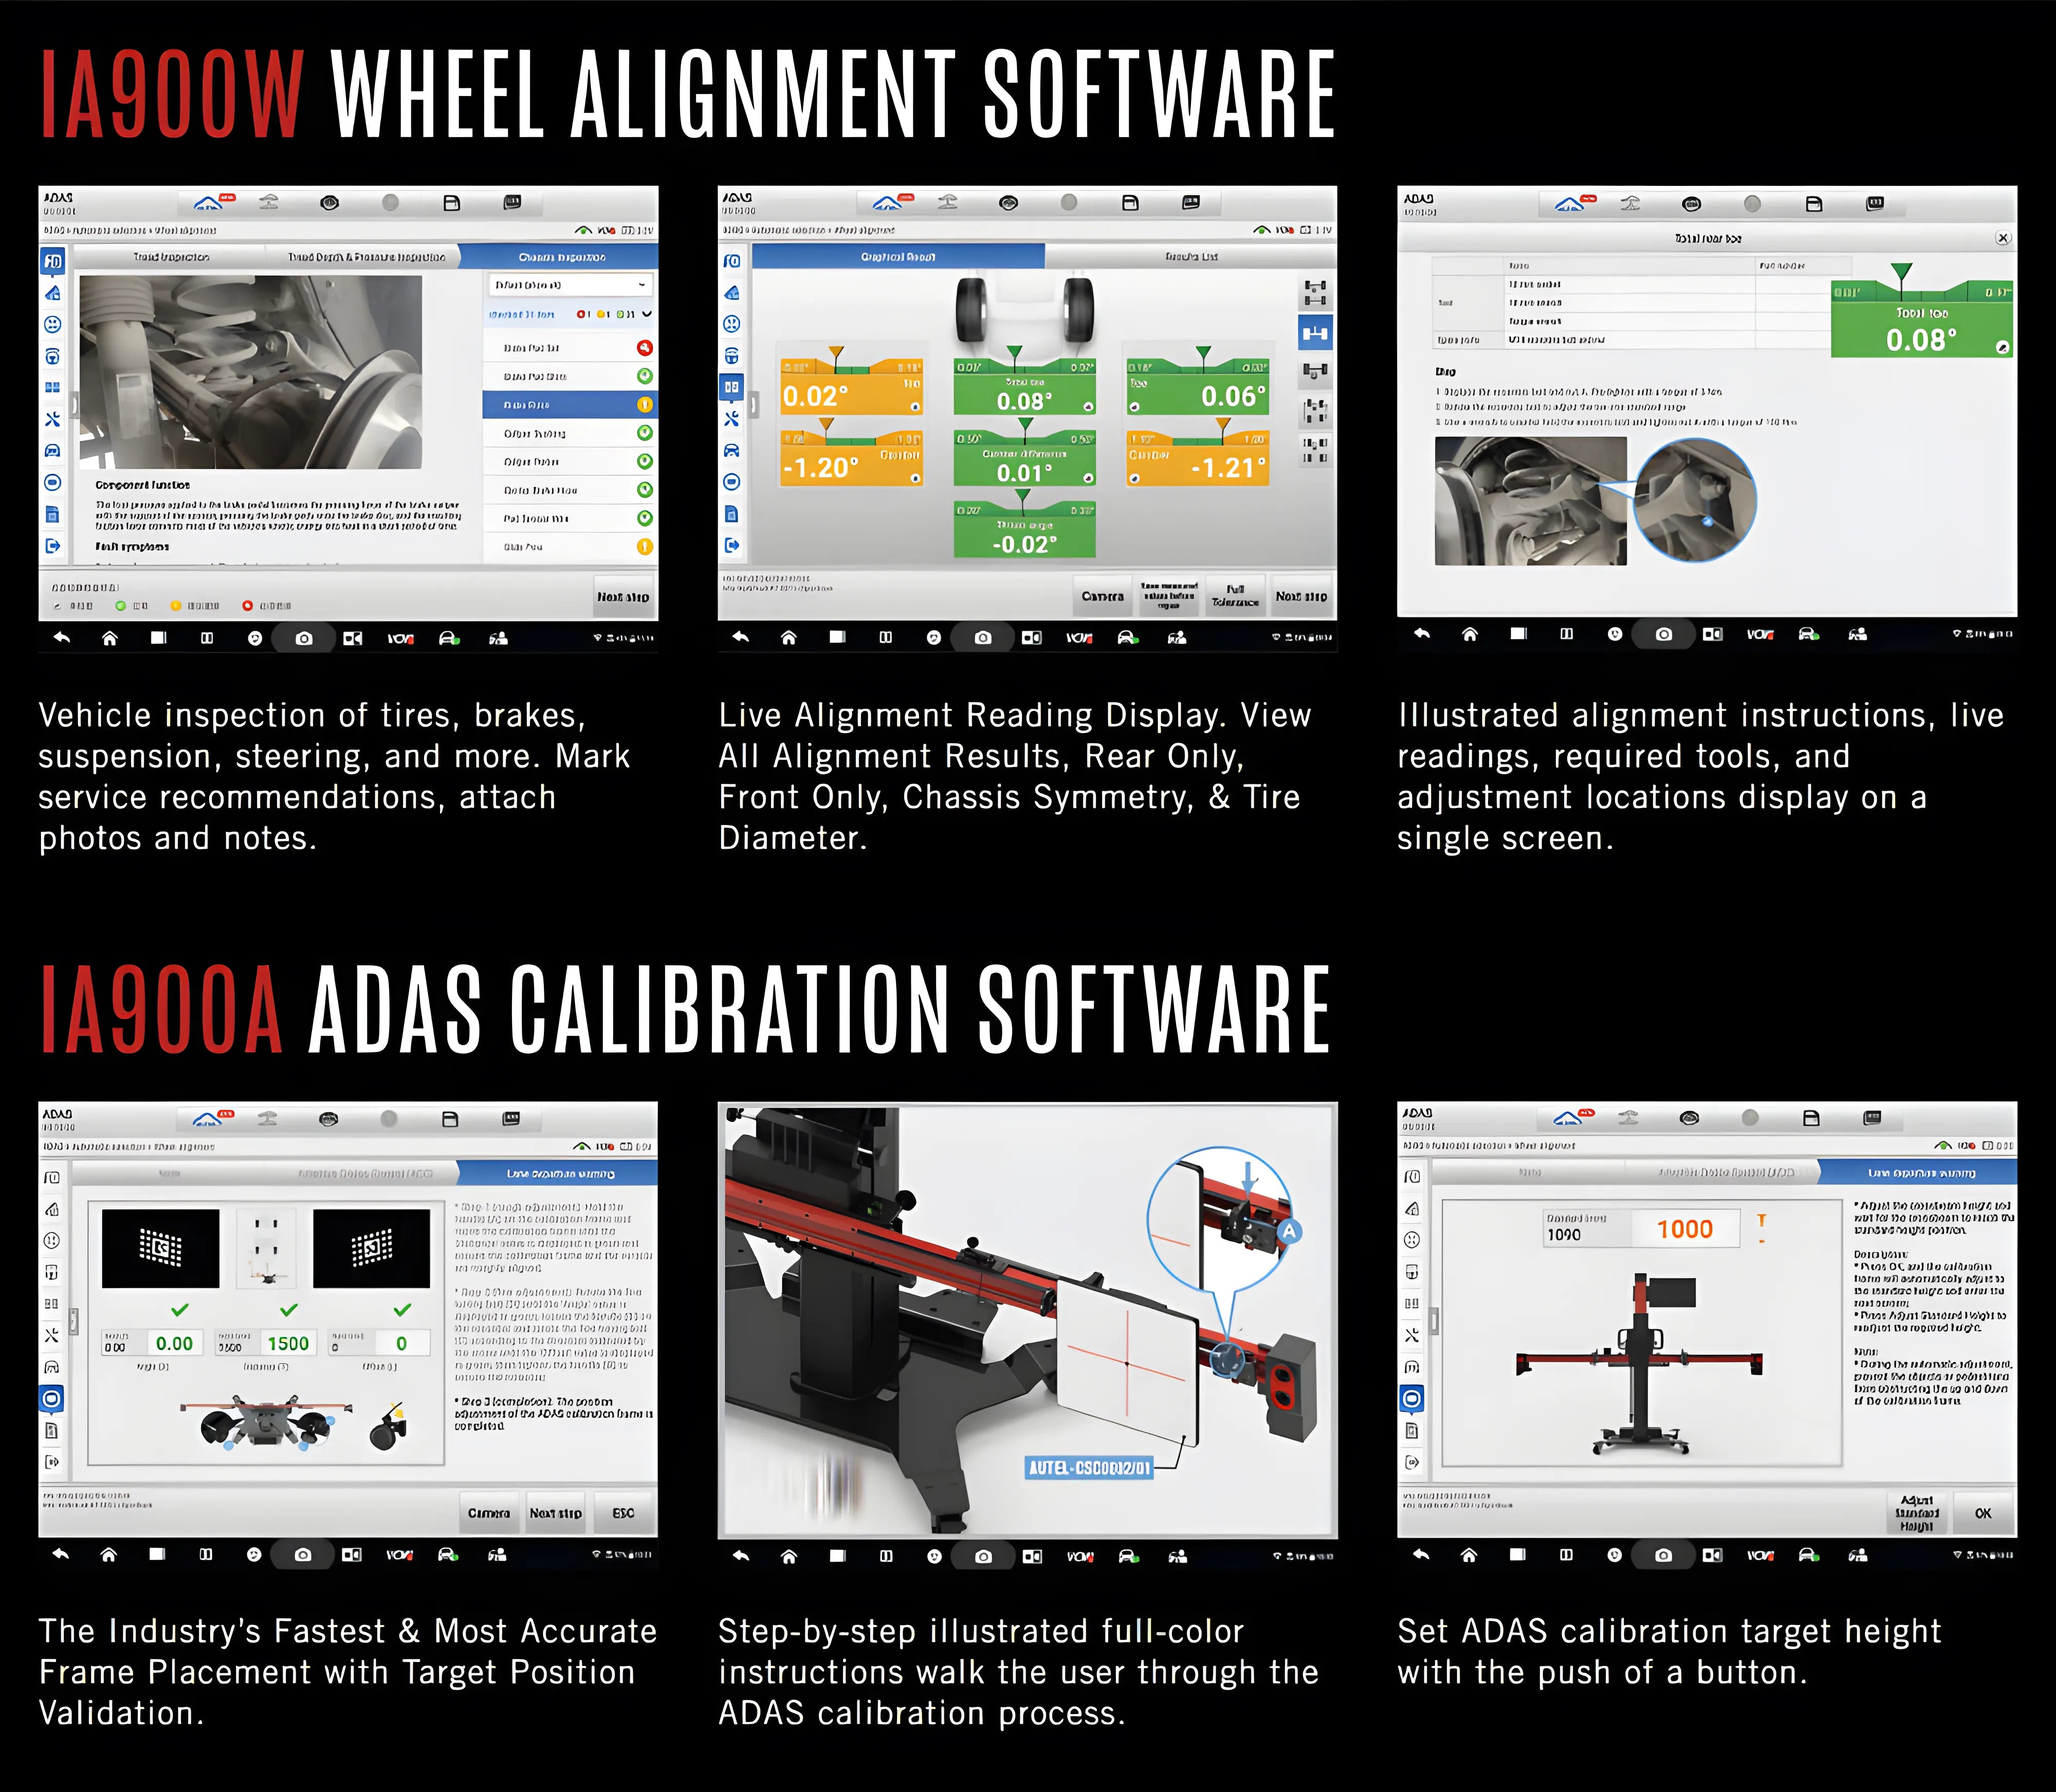The width and height of the screenshot is (2056, 1792).
Task: Tap camera icon in vehicle inspection bottom bar
Action: [304, 638]
